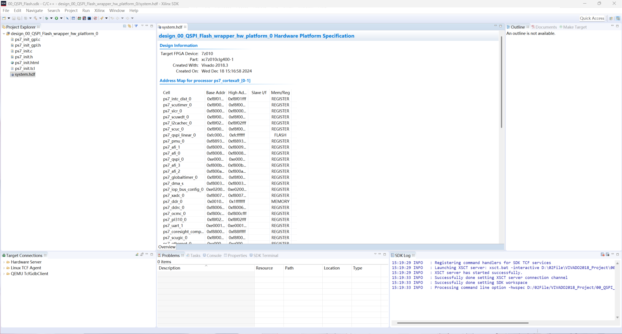Switch to the Console tab

click(212, 255)
